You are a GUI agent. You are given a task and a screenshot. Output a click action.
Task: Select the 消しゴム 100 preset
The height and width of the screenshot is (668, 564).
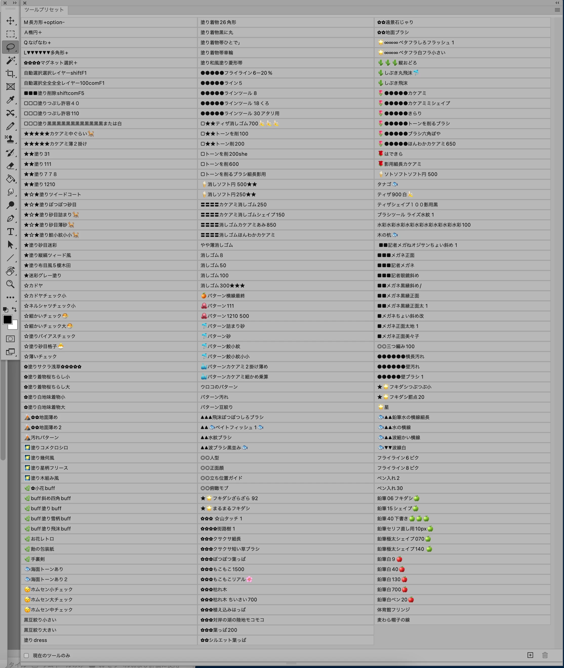pyautogui.click(x=214, y=275)
